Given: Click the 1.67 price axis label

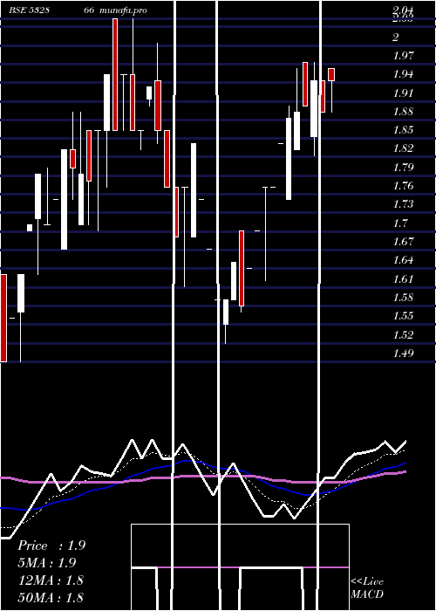Looking at the screenshot, I should (403, 241).
